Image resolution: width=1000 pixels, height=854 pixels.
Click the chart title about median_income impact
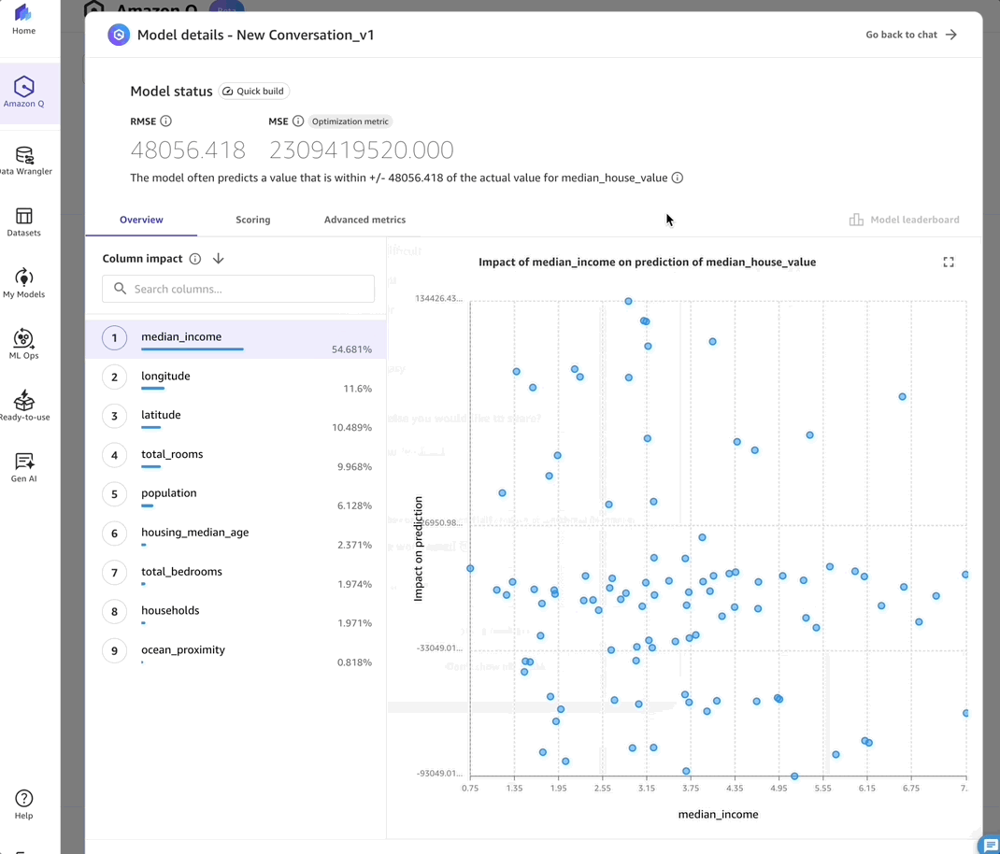[648, 263]
